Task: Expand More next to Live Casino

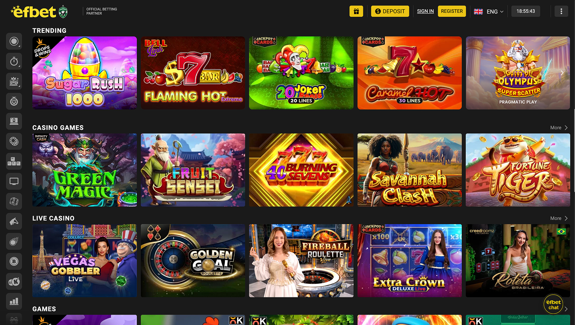Action: click(559, 219)
